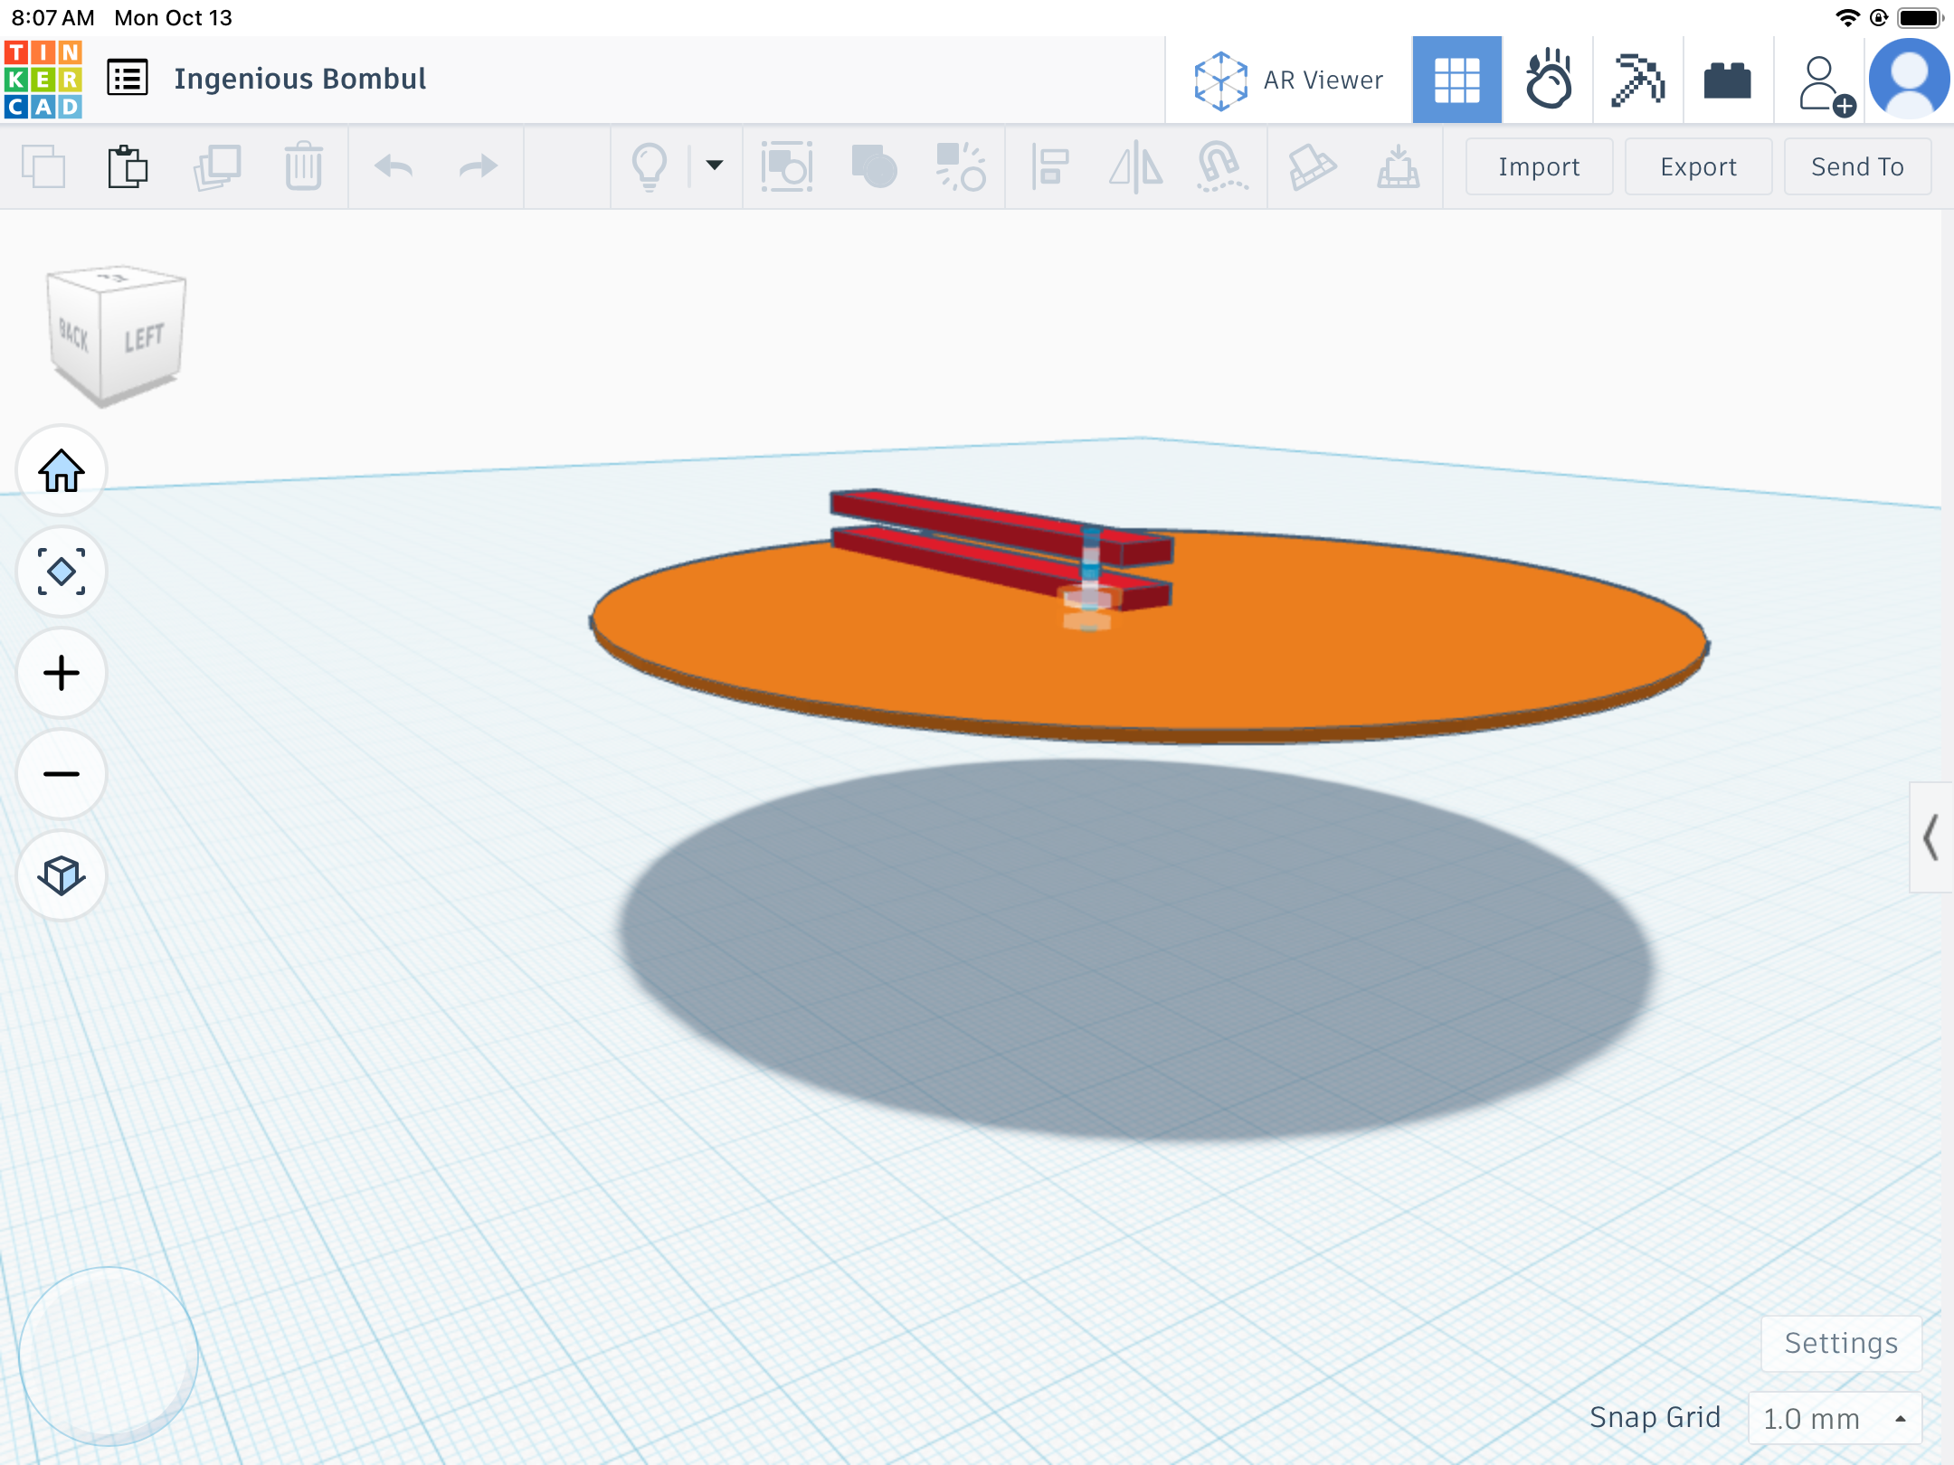Image resolution: width=1954 pixels, height=1465 pixels.
Task: Click the Home view icon
Action: click(x=62, y=471)
